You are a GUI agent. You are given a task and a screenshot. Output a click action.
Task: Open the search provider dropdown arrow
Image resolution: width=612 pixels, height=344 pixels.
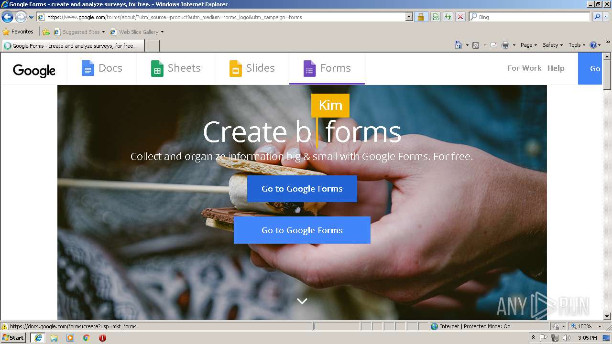[606, 17]
